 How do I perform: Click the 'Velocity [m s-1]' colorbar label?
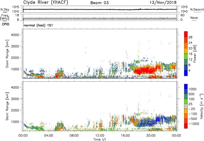201,106
